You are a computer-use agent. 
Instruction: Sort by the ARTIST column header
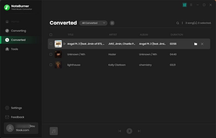113,35
